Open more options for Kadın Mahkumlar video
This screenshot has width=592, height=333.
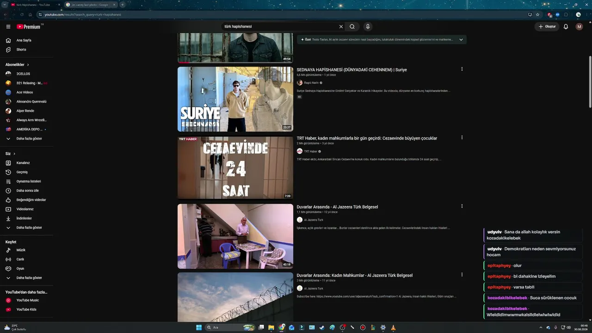coord(462,275)
